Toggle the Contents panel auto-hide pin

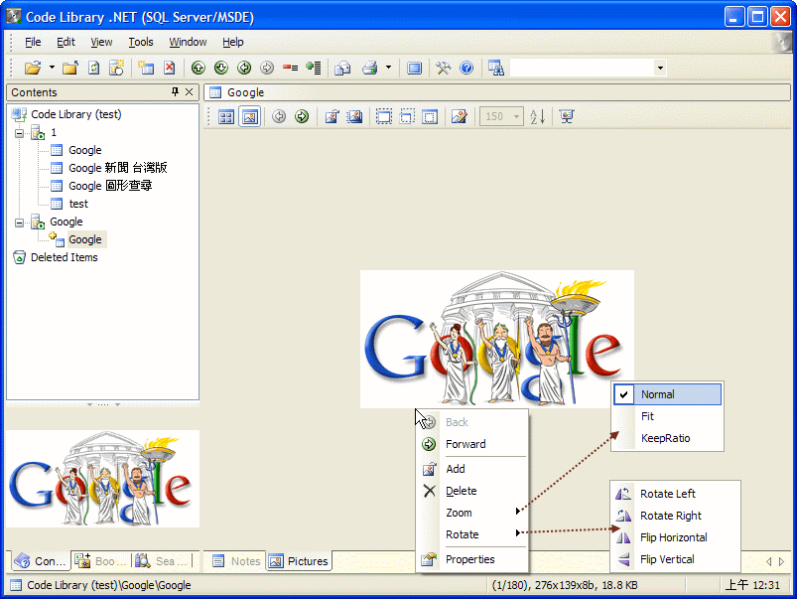175,92
